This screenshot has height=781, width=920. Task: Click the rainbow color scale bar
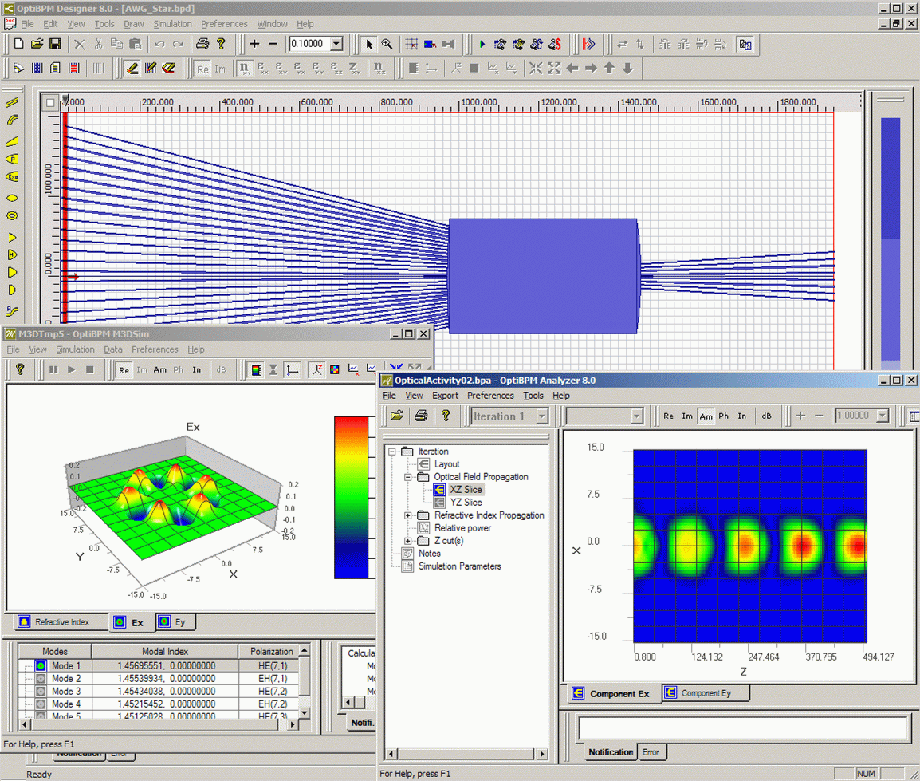coord(352,497)
